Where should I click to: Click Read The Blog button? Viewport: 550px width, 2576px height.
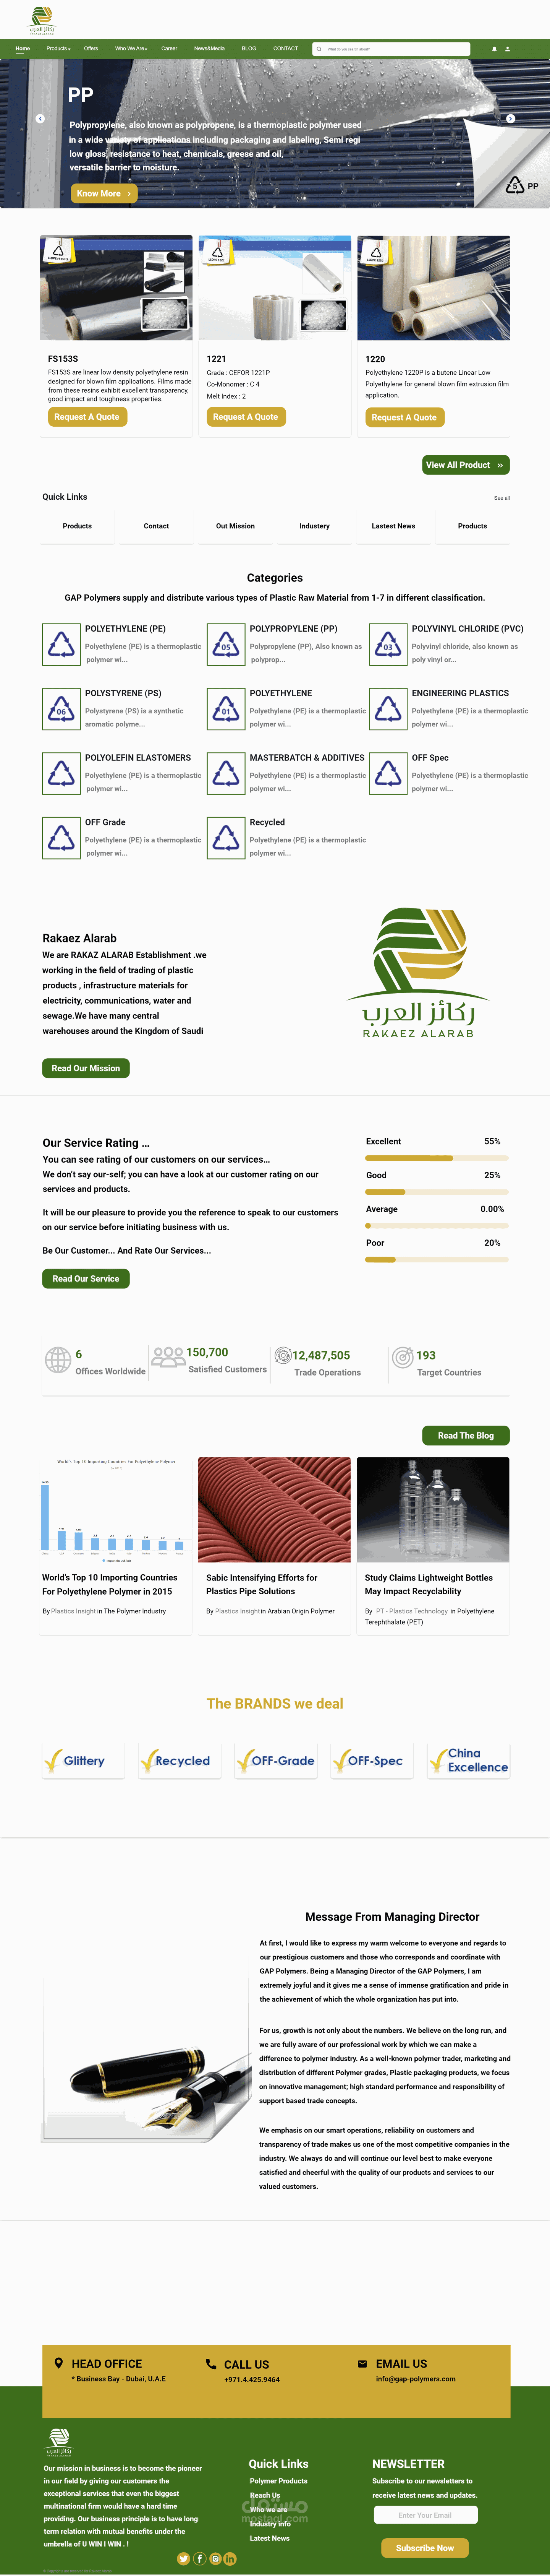465,1435
